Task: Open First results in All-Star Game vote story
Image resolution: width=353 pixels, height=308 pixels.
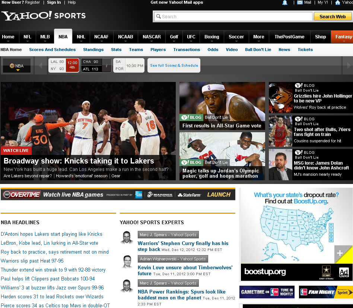Action: pos(222,126)
